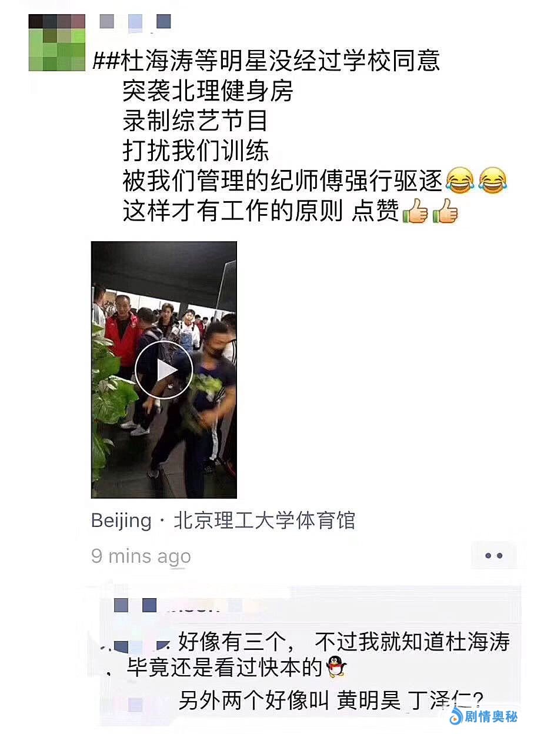Click the first thumbs-up emoji after 点赞
This screenshot has height=734, width=534.
coord(415,211)
